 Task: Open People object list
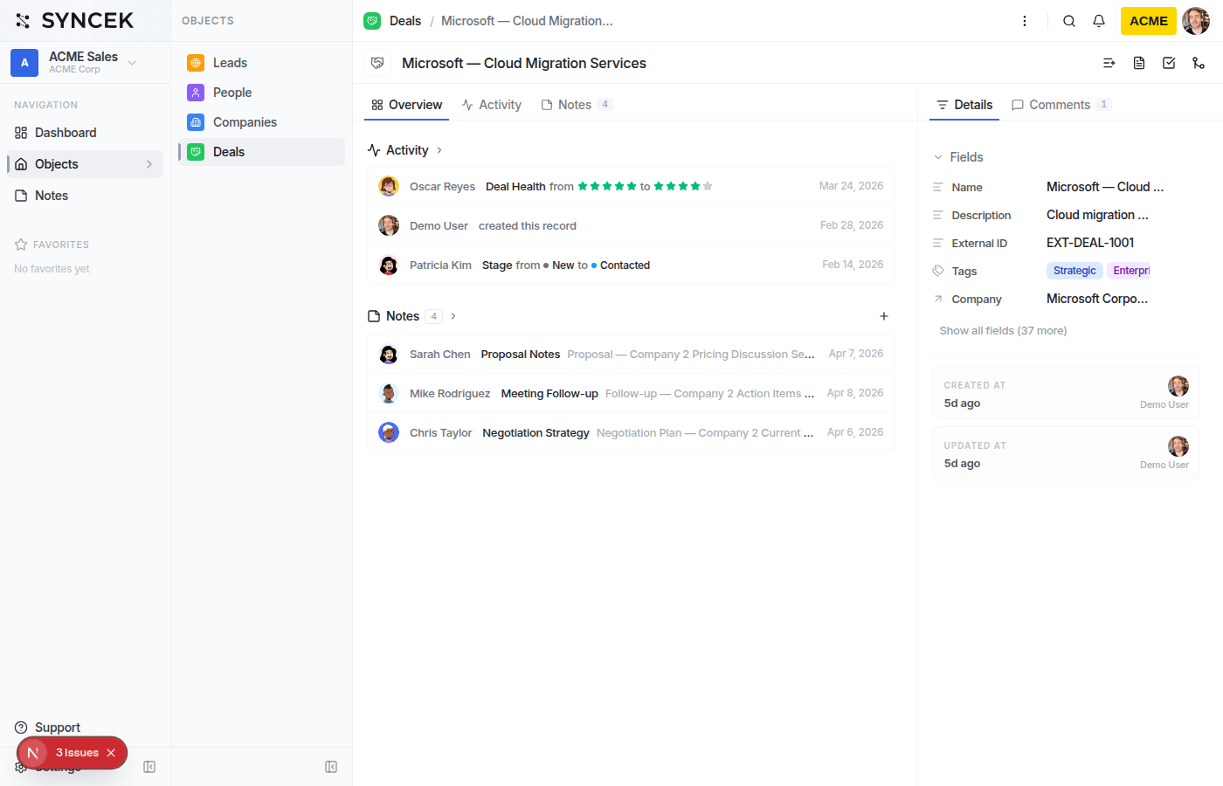[261, 93]
